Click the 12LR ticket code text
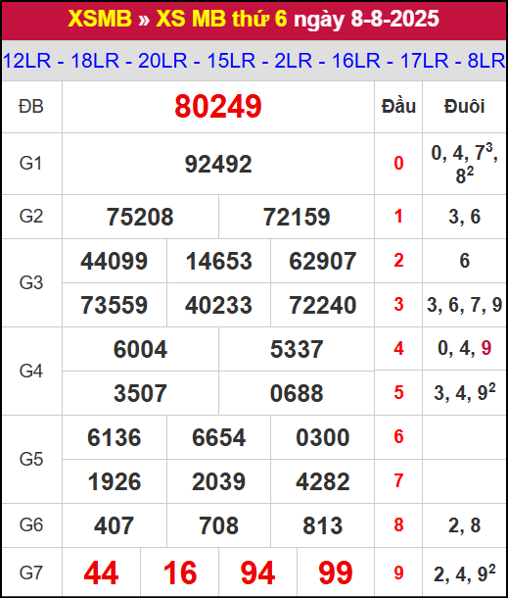Viewport: 508px width, 598px height. click(26, 61)
